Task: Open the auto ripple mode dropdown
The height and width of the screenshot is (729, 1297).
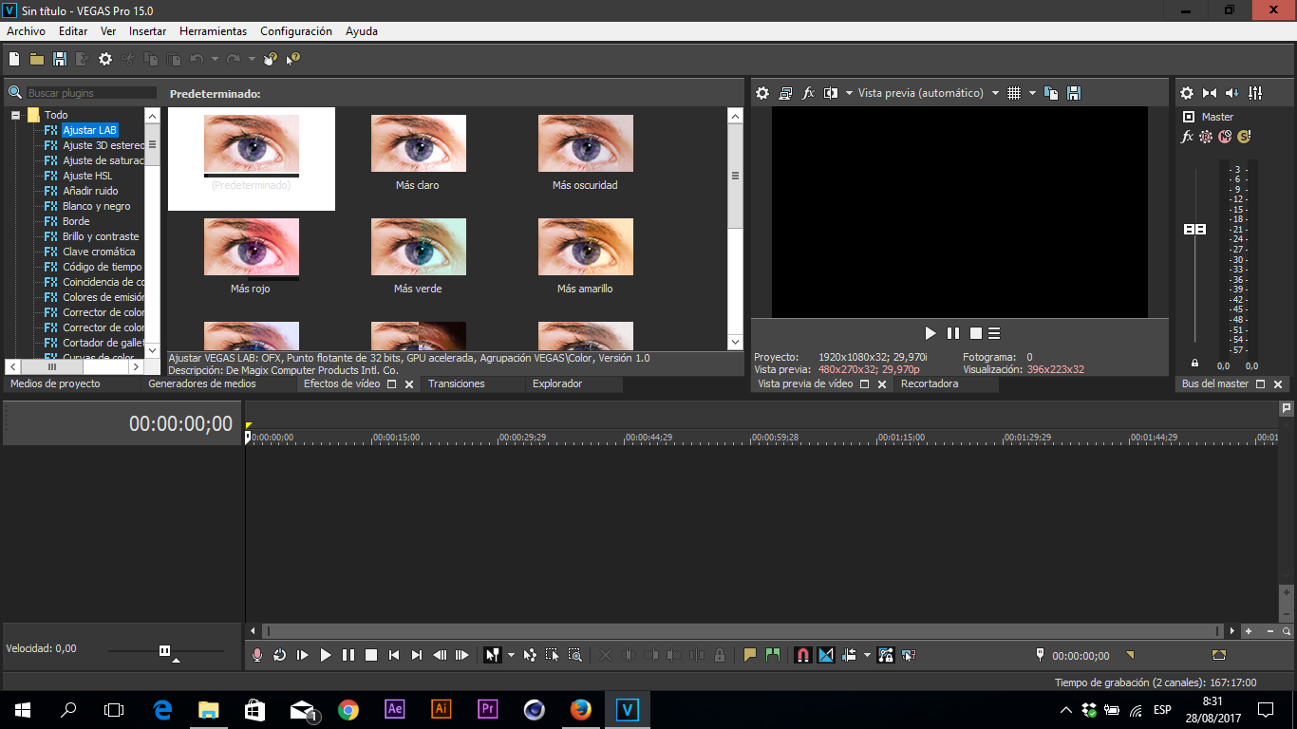Action: pos(867,655)
